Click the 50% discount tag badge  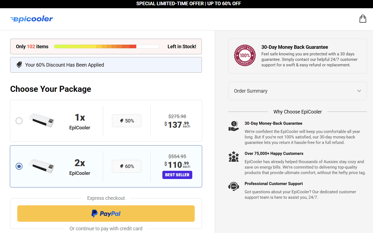pos(127,121)
